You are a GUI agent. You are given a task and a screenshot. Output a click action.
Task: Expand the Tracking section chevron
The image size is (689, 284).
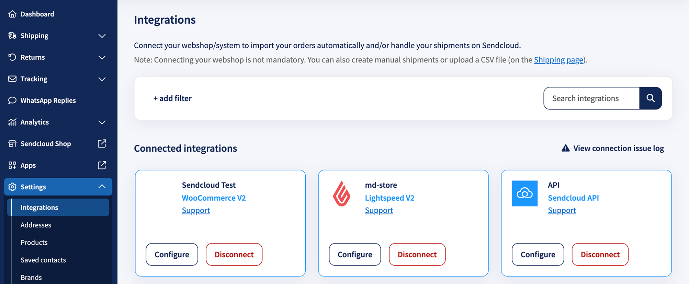tap(102, 79)
